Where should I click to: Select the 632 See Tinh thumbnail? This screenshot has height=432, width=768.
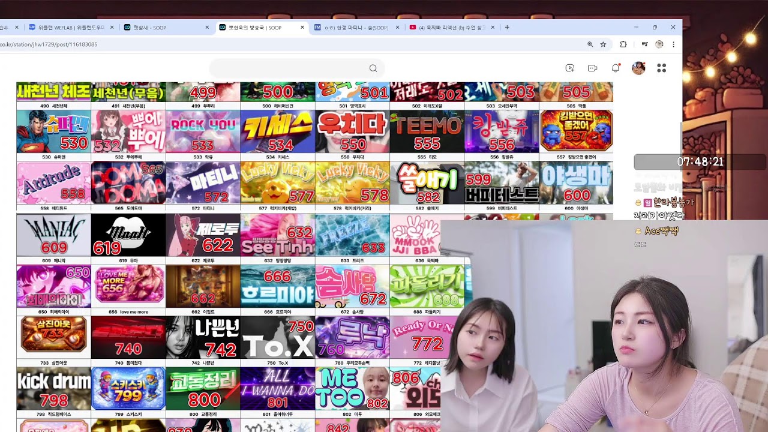[277, 235]
